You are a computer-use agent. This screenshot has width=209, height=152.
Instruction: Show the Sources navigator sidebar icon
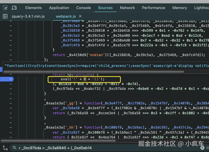click(5, 16)
